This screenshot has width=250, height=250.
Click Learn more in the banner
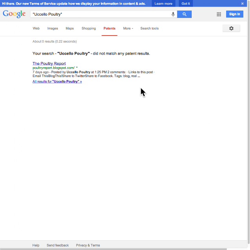pos(163,4)
